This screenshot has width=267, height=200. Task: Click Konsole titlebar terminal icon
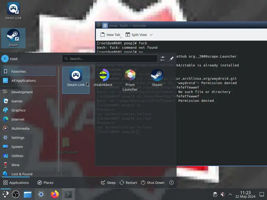tap(99, 25)
